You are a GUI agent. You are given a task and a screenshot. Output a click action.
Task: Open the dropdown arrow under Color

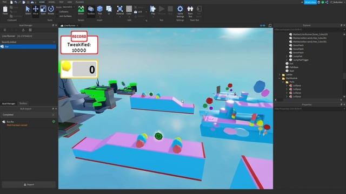click(x=129, y=17)
